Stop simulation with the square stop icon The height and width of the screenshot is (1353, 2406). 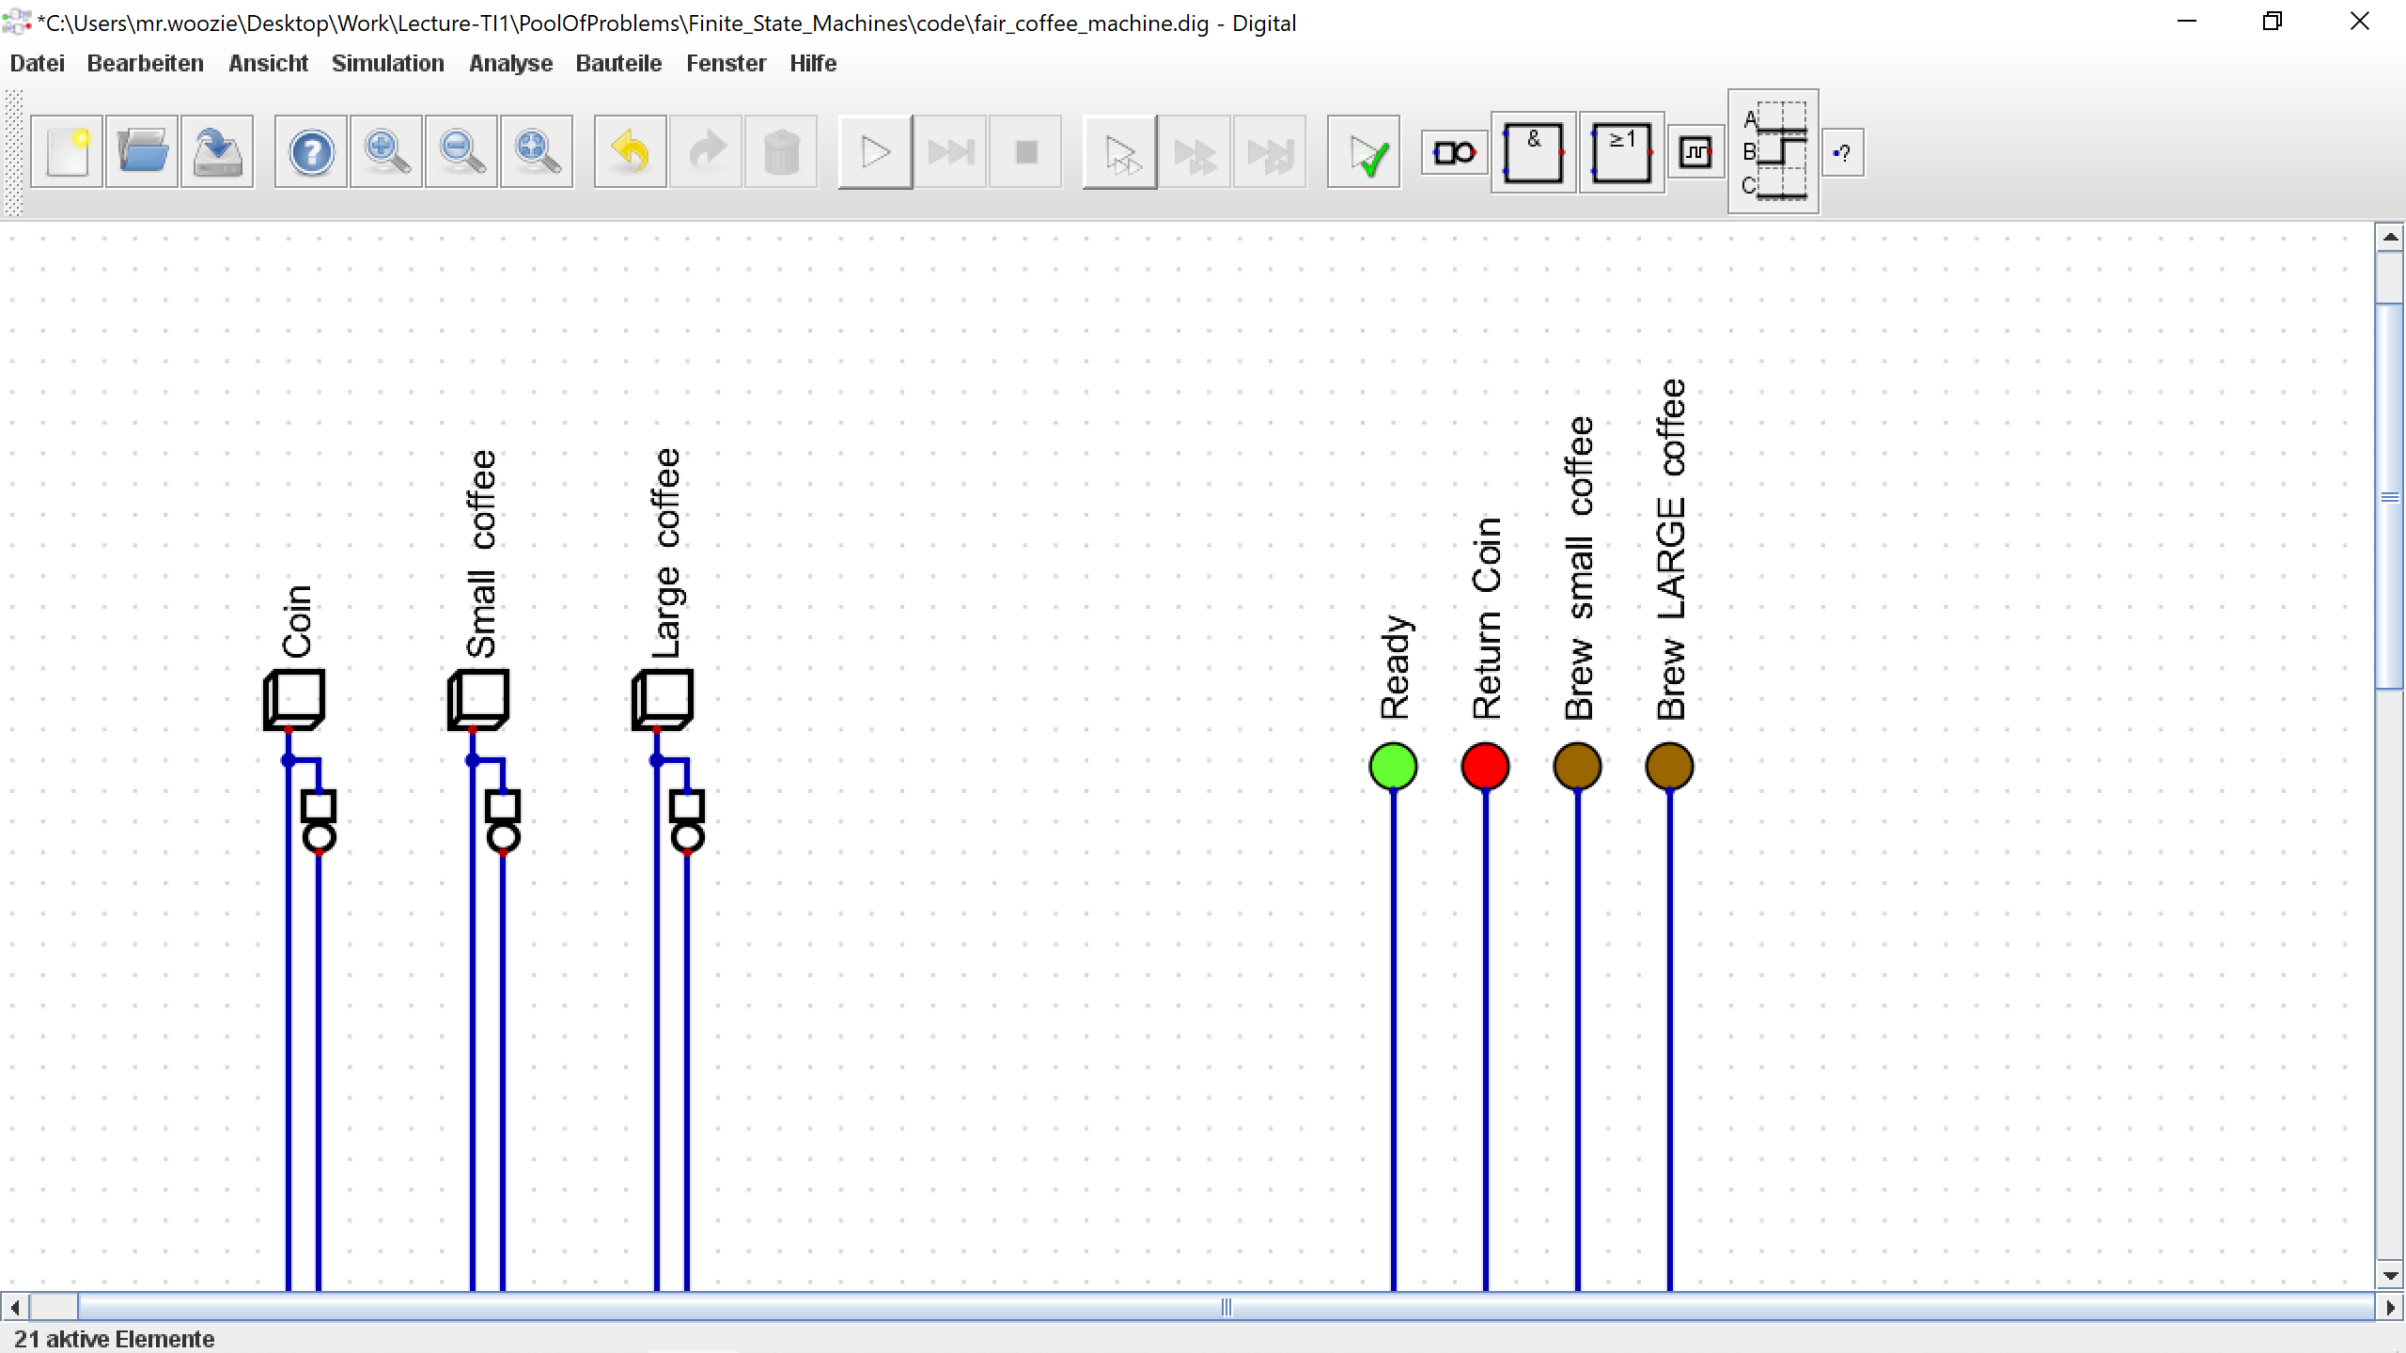click(1025, 152)
